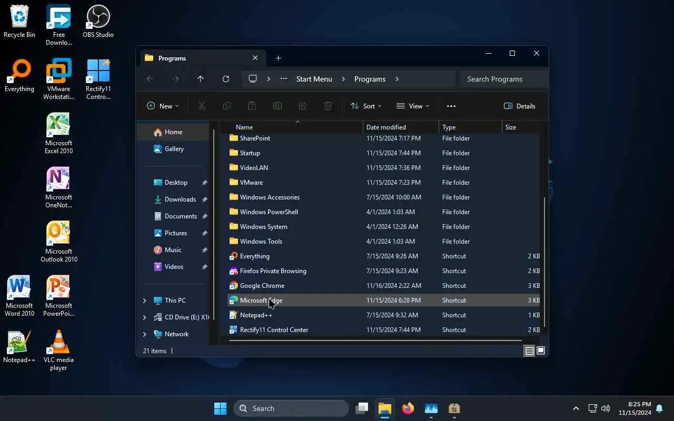Click the Delete trash icon
This screenshot has width=674, height=421.
click(x=328, y=106)
